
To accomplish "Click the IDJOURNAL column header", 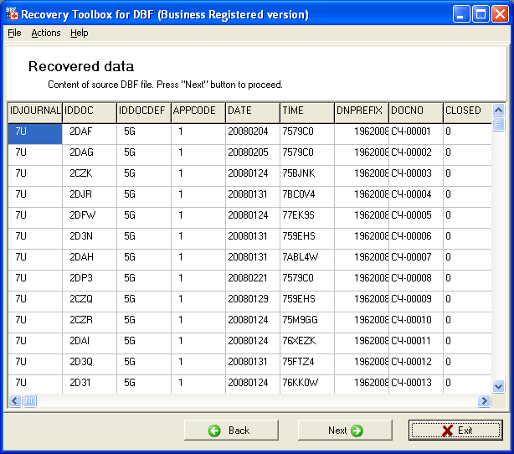I will pyautogui.click(x=35, y=111).
